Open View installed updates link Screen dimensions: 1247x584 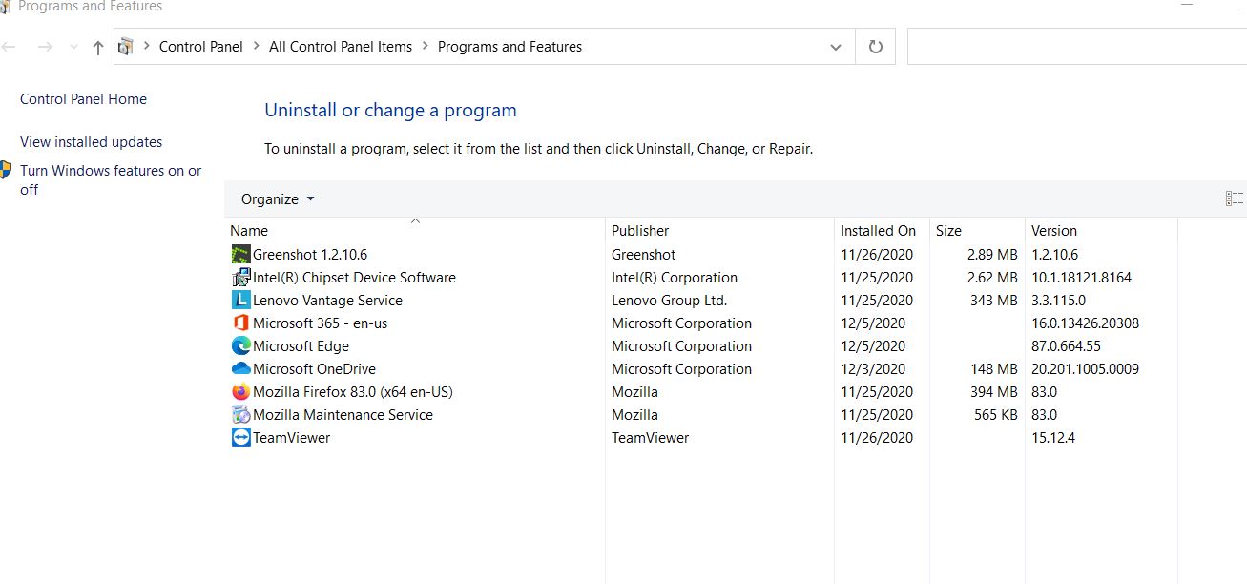92,142
